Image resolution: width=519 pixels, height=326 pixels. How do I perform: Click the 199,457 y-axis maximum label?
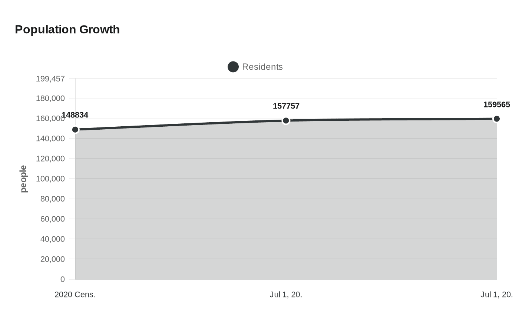pyautogui.click(x=50, y=79)
